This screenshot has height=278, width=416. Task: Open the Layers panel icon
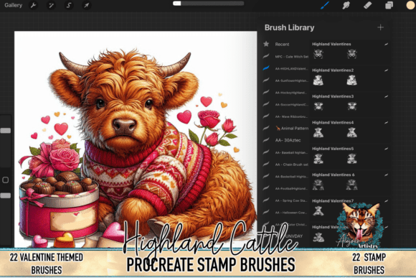click(x=389, y=5)
